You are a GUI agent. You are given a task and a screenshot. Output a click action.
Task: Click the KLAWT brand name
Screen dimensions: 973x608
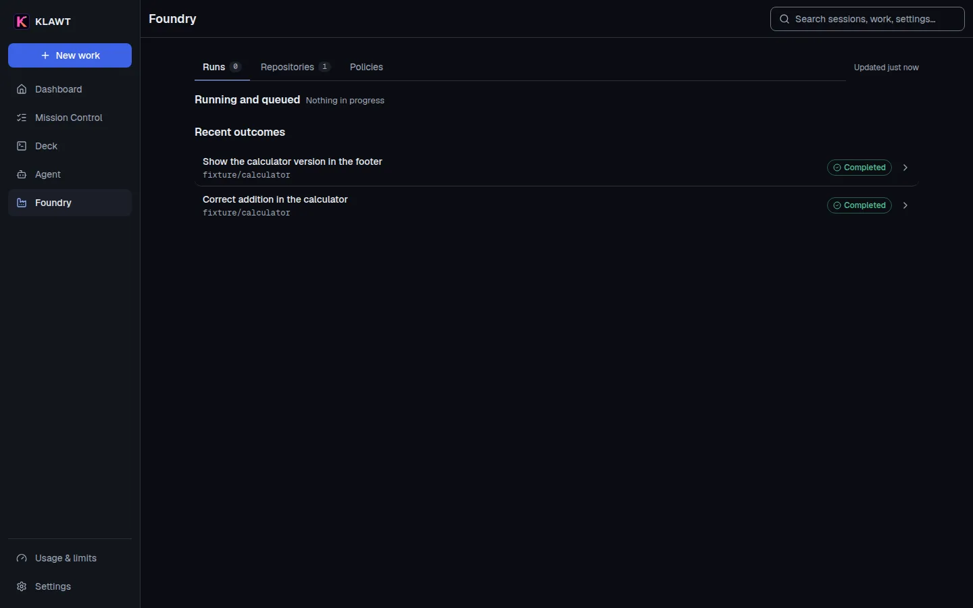[53, 22]
